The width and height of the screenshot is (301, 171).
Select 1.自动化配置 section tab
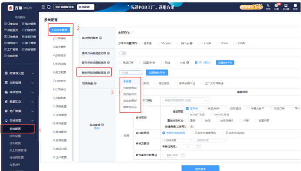(60, 30)
